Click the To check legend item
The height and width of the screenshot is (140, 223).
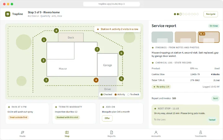[x=133, y=95]
